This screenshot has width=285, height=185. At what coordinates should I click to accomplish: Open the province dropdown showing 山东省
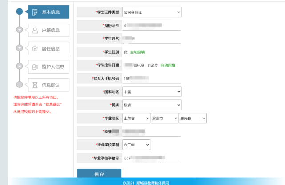136,118
